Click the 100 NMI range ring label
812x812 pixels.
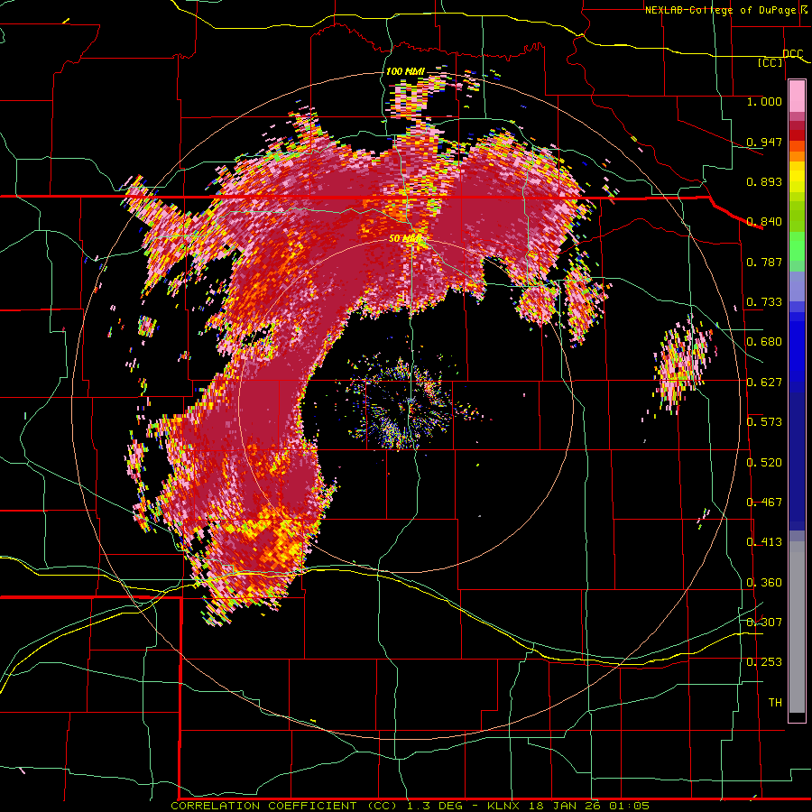point(405,71)
